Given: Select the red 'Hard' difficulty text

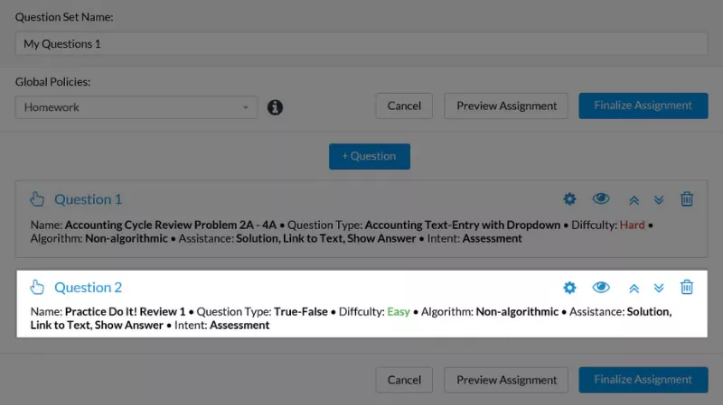Looking at the screenshot, I should pyautogui.click(x=632, y=226).
